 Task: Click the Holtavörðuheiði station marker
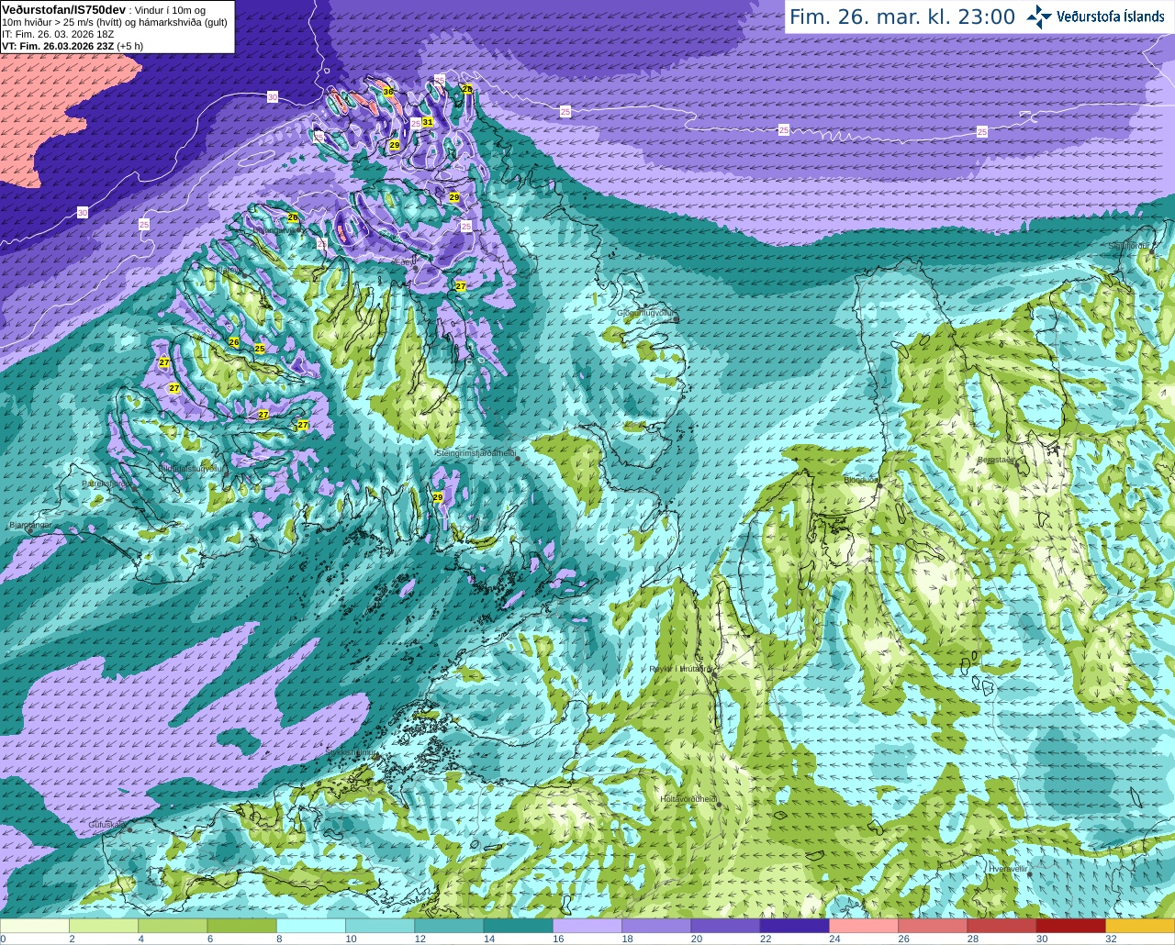[x=719, y=804]
